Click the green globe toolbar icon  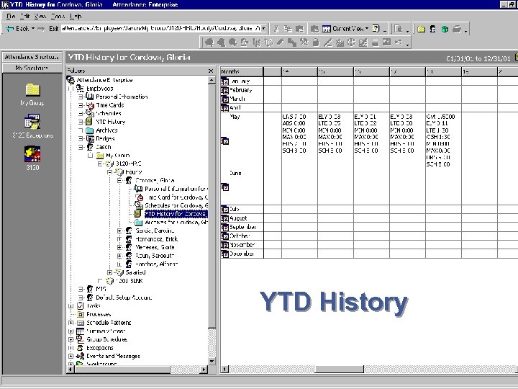tap(445, 29)
